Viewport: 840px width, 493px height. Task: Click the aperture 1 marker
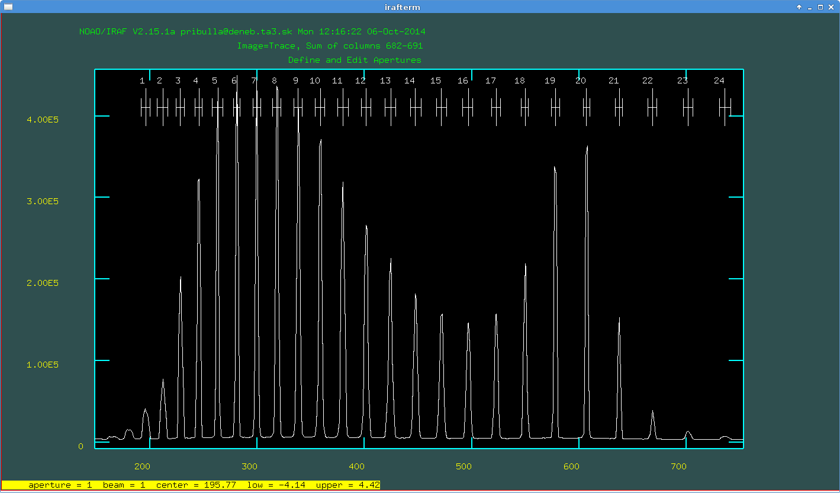tap(146, 107)
